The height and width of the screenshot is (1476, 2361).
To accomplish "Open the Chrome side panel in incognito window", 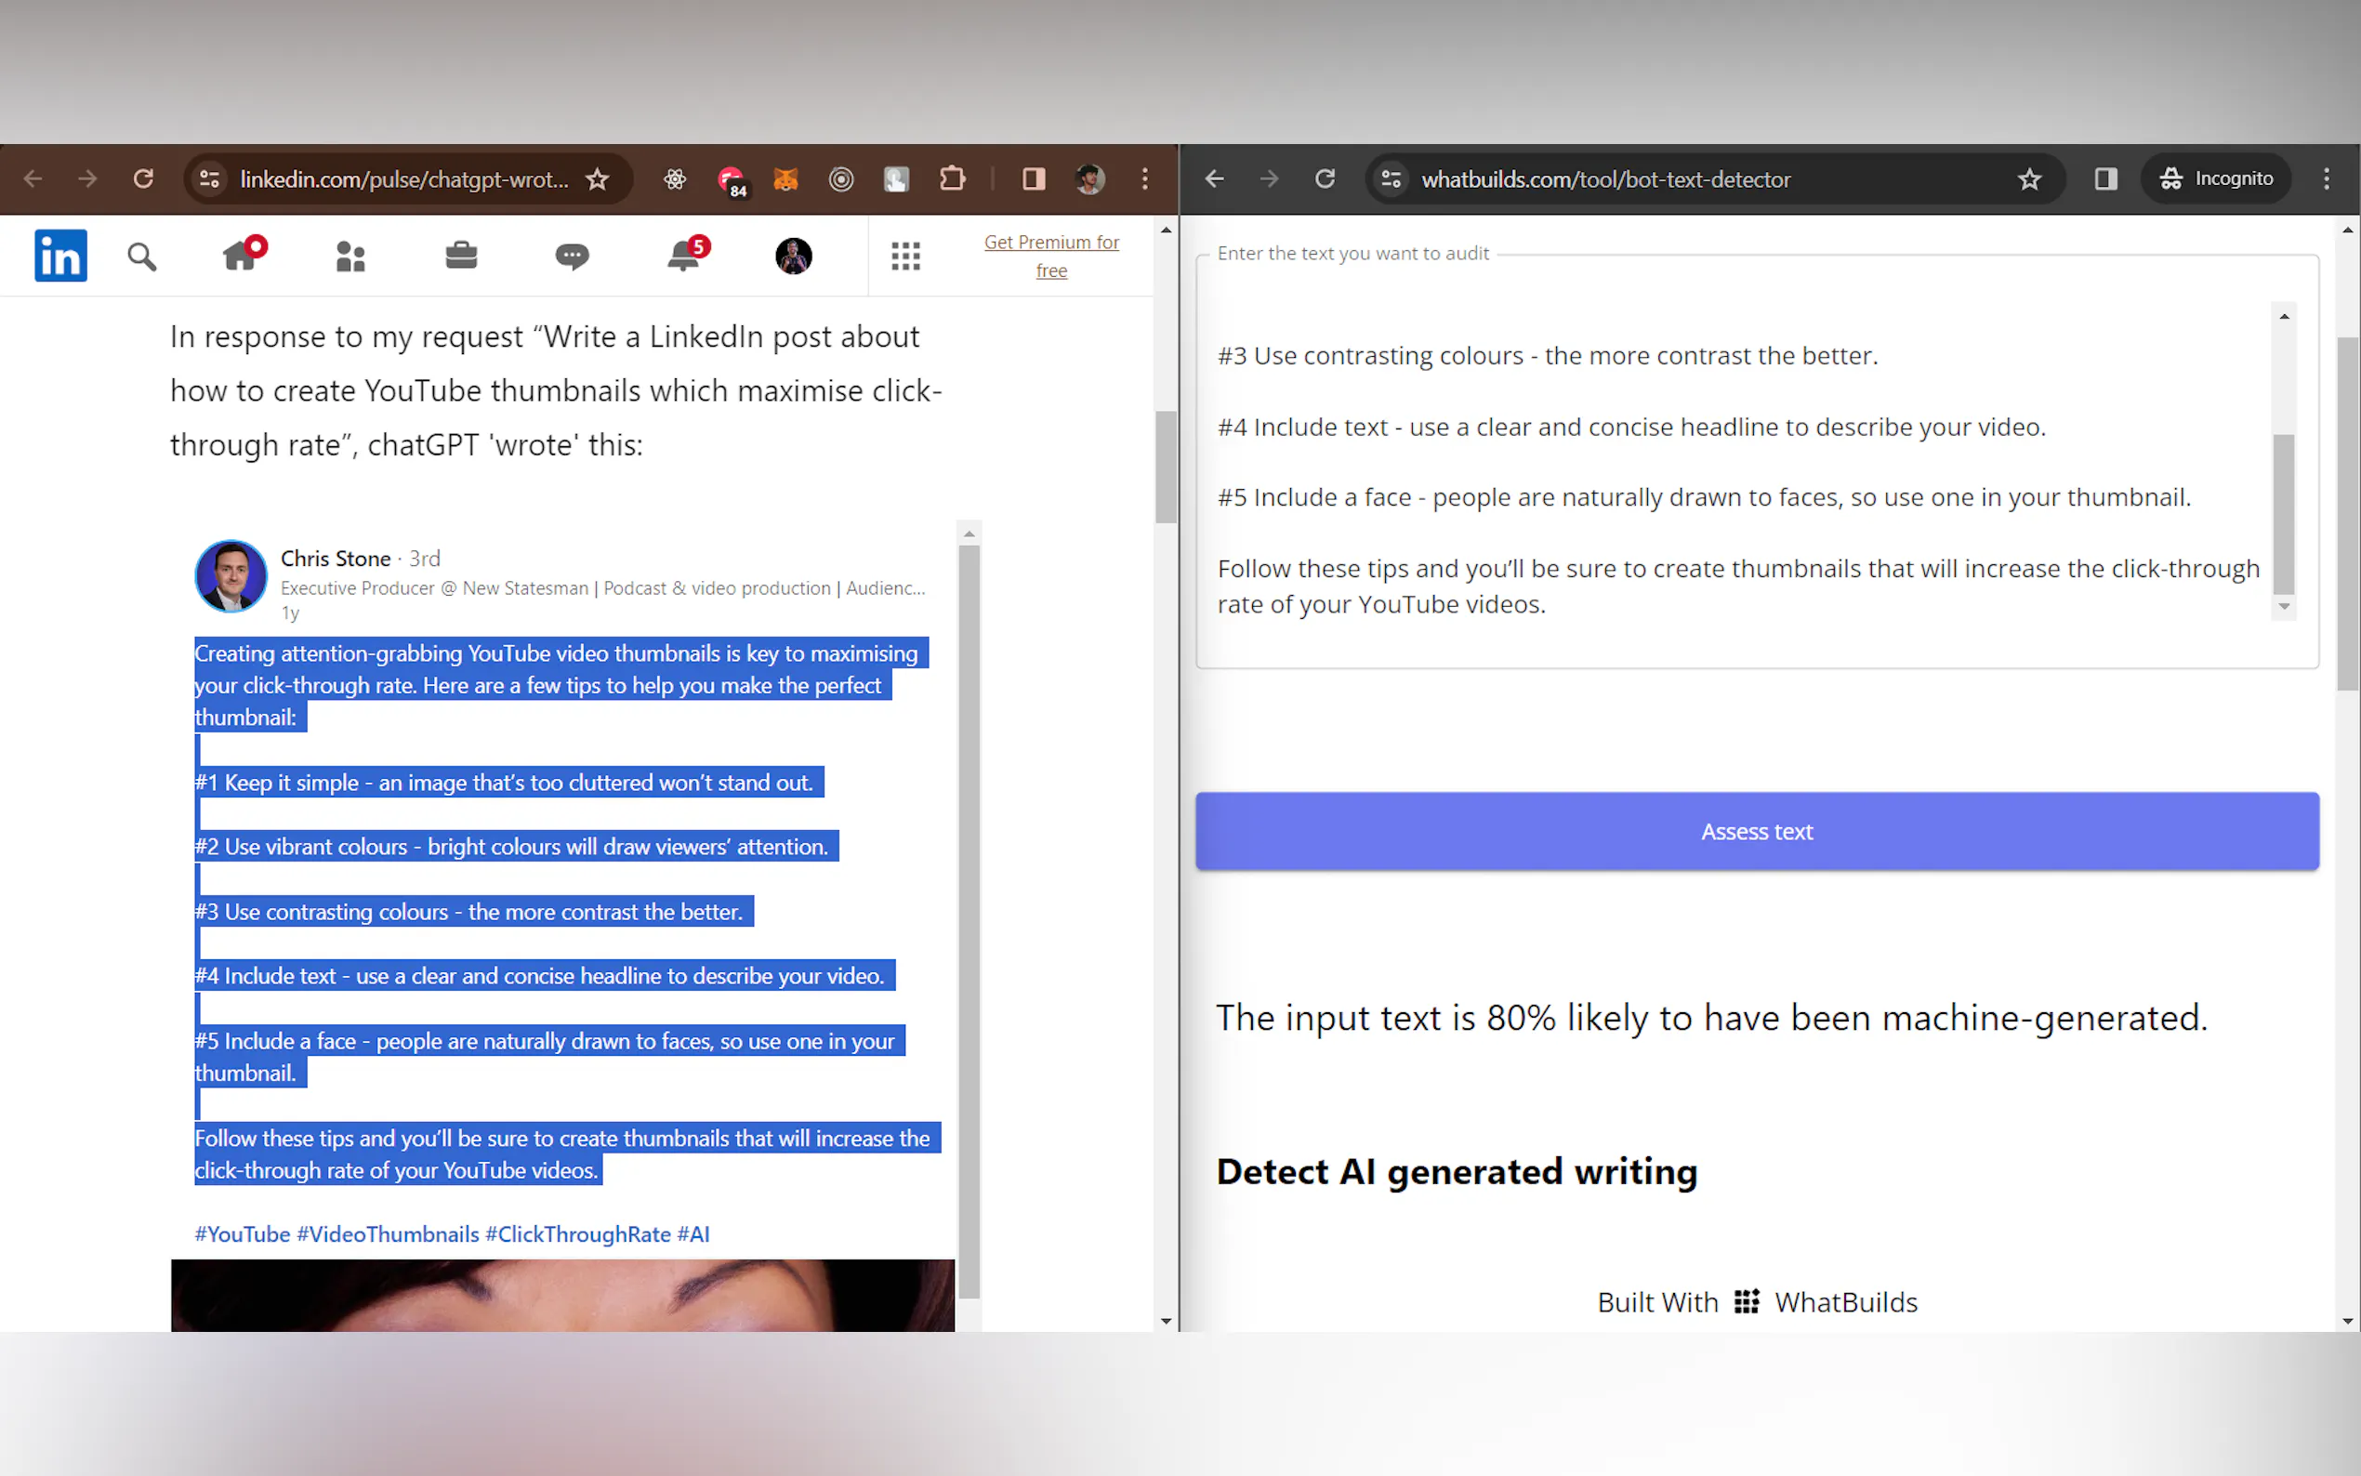I will coord(2105,178).
